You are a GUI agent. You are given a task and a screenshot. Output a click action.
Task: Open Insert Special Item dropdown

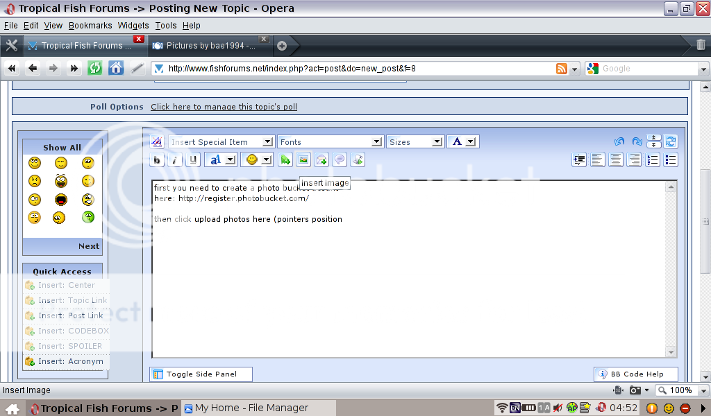(x=221, y=141)
